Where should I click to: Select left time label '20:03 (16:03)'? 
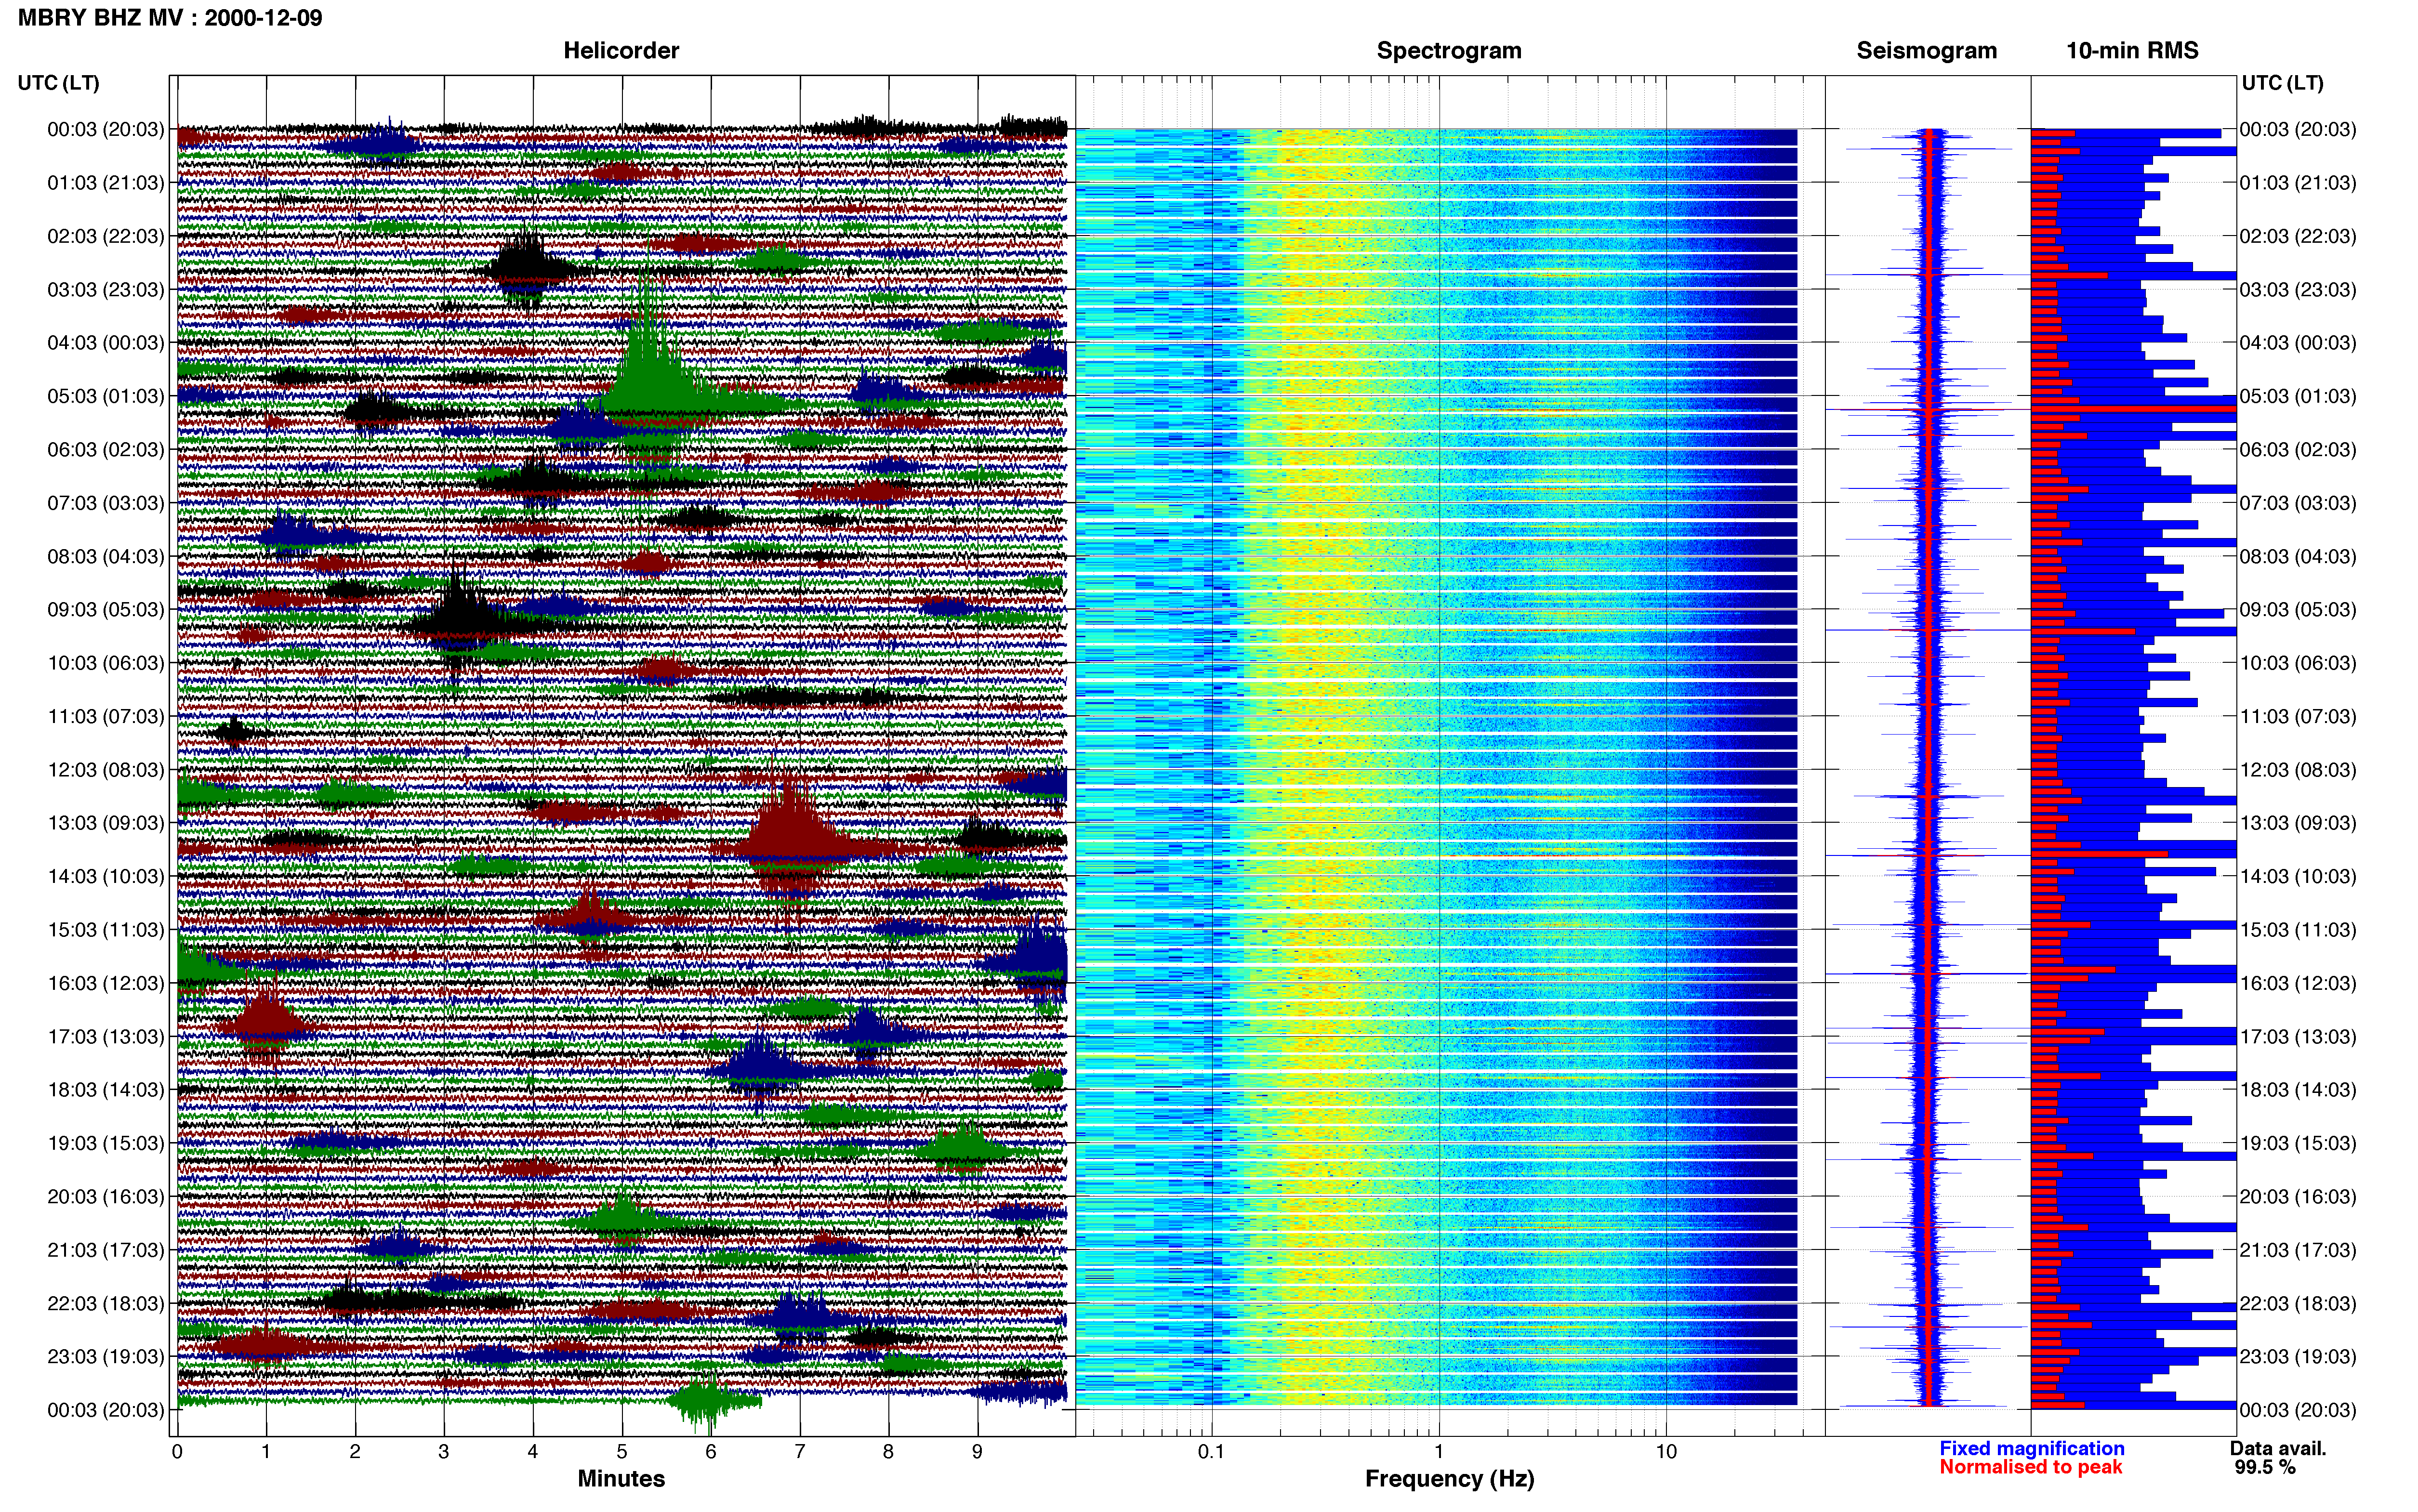(x=105, y=1196)
